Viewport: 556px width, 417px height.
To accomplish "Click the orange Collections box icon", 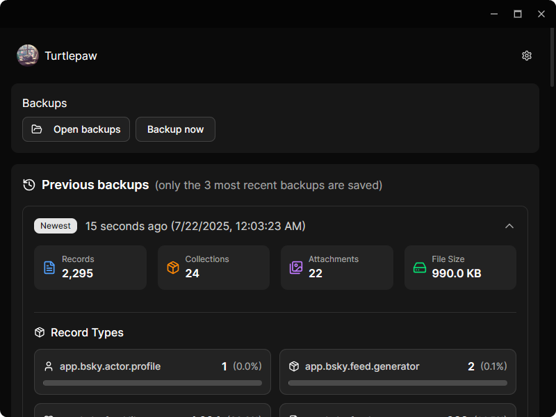I will pyautogui.click(x=173, y=268).
